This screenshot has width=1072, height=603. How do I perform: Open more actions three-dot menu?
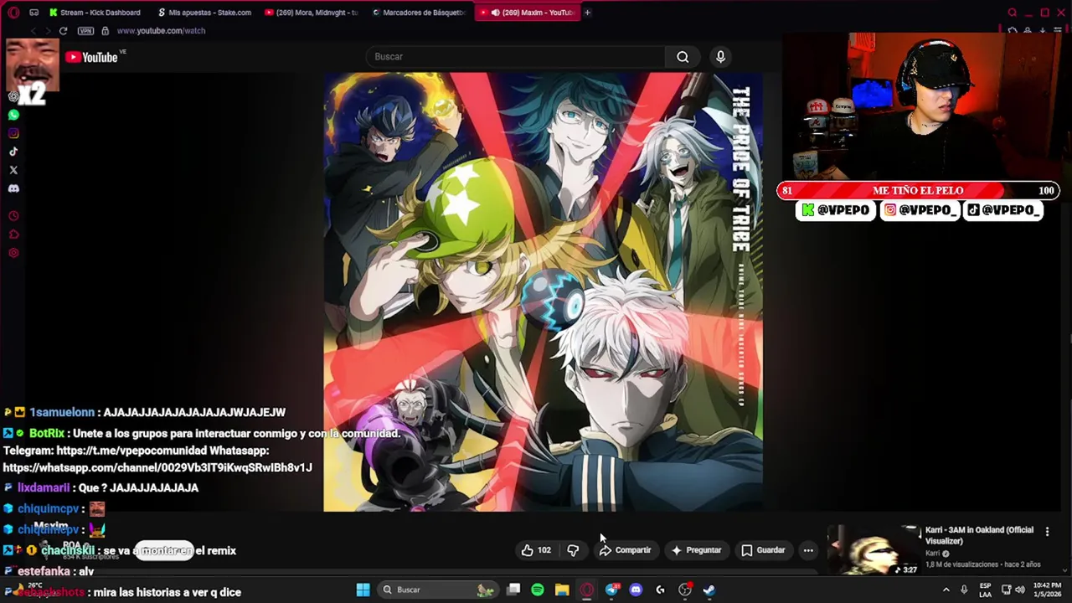(808, 550)
